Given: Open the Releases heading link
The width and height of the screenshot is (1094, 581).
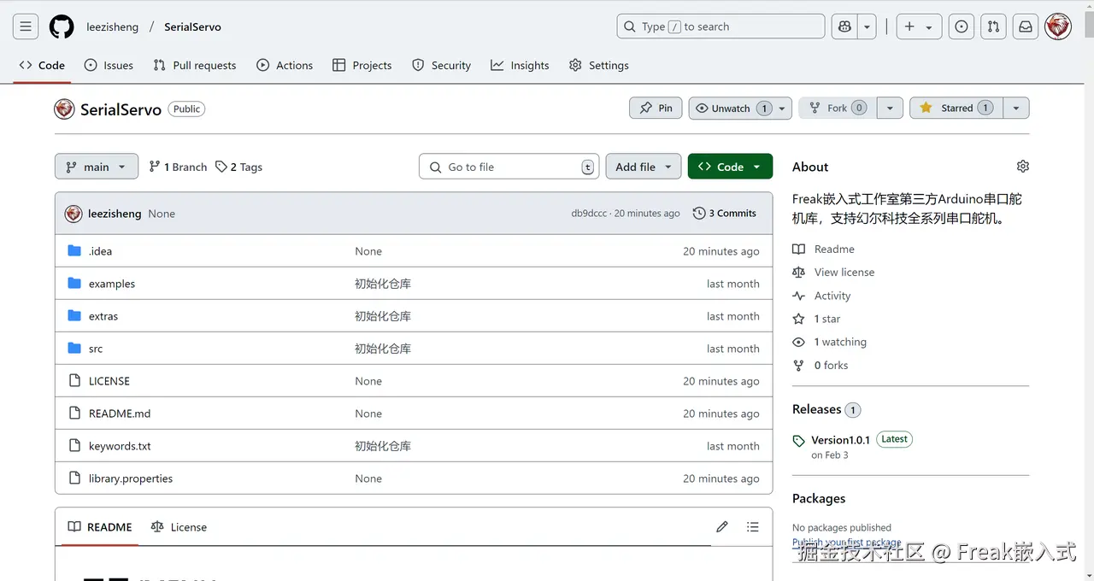Looking at the screenshot, I should click(x=817, y=409).
